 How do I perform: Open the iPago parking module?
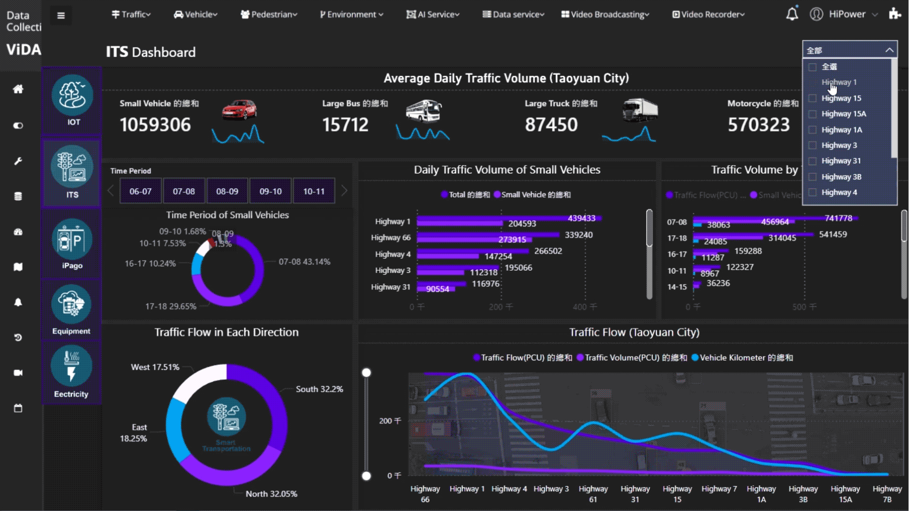pos(72,239)
